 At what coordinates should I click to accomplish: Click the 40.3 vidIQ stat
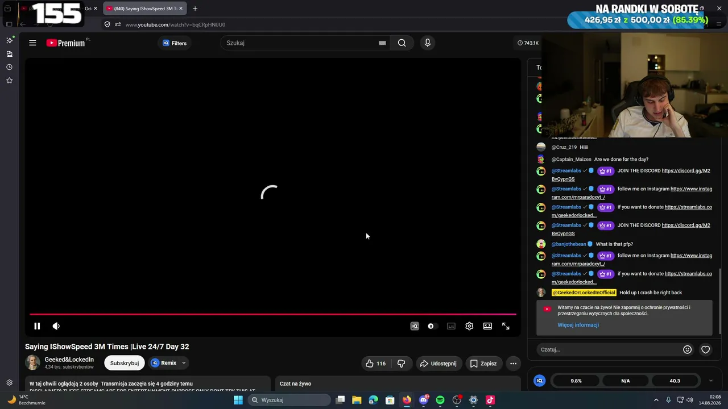click(675, 381)
